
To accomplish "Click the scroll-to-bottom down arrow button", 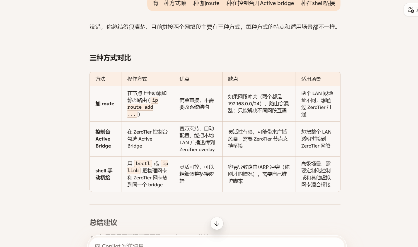I will click(x=217, y=224).
